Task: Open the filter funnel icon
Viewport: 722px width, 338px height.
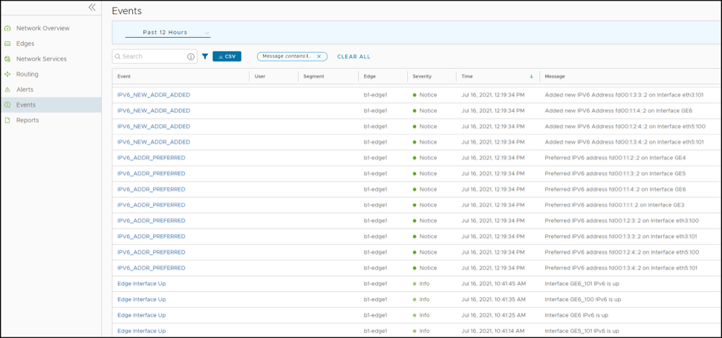Action: pos(205,56)
